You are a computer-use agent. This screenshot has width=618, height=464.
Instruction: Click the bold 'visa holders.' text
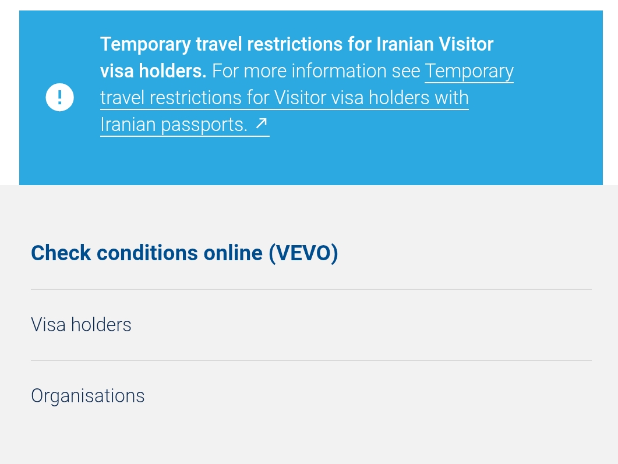[x=153, y=71]
